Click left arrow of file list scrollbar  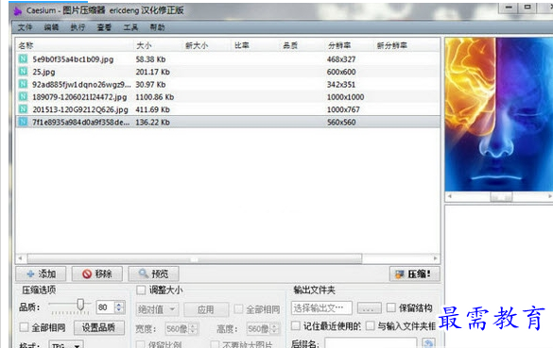[x=20, y=258]
